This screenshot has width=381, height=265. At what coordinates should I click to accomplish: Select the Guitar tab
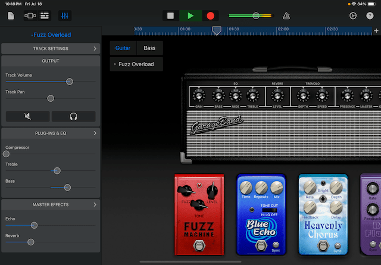pos(123,48)
